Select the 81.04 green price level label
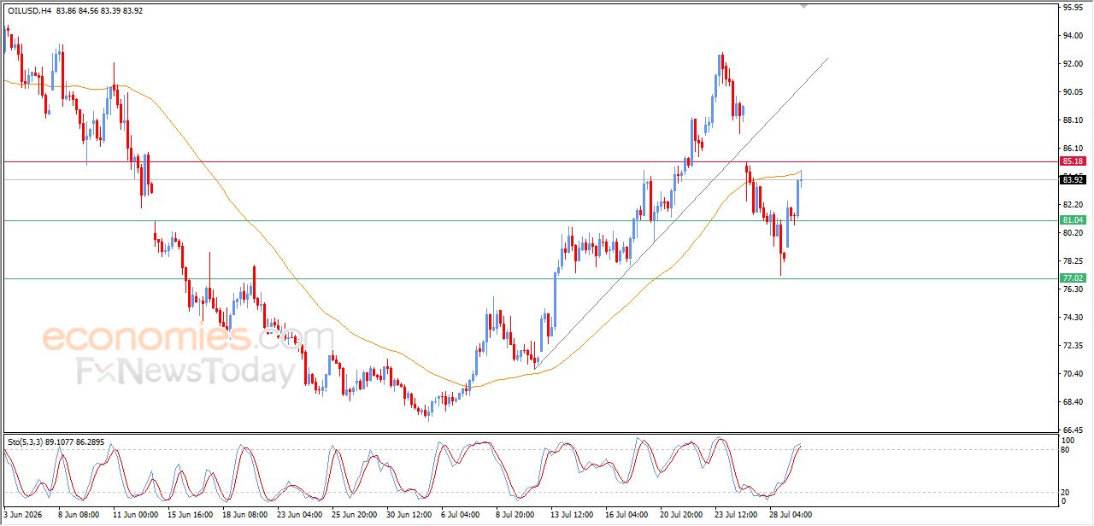1094x526 pixels. [x=1073, y=220]
